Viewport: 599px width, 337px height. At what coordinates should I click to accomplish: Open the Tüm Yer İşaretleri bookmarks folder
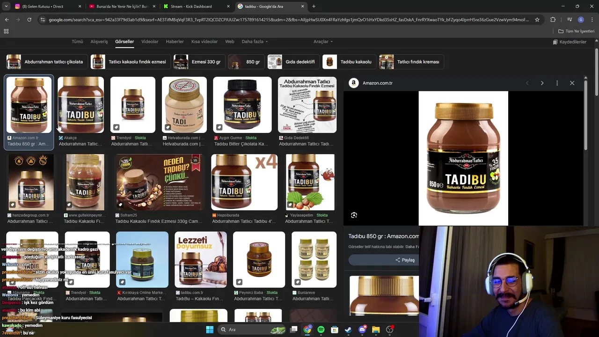pyautogui.click(x=576, y=31)
